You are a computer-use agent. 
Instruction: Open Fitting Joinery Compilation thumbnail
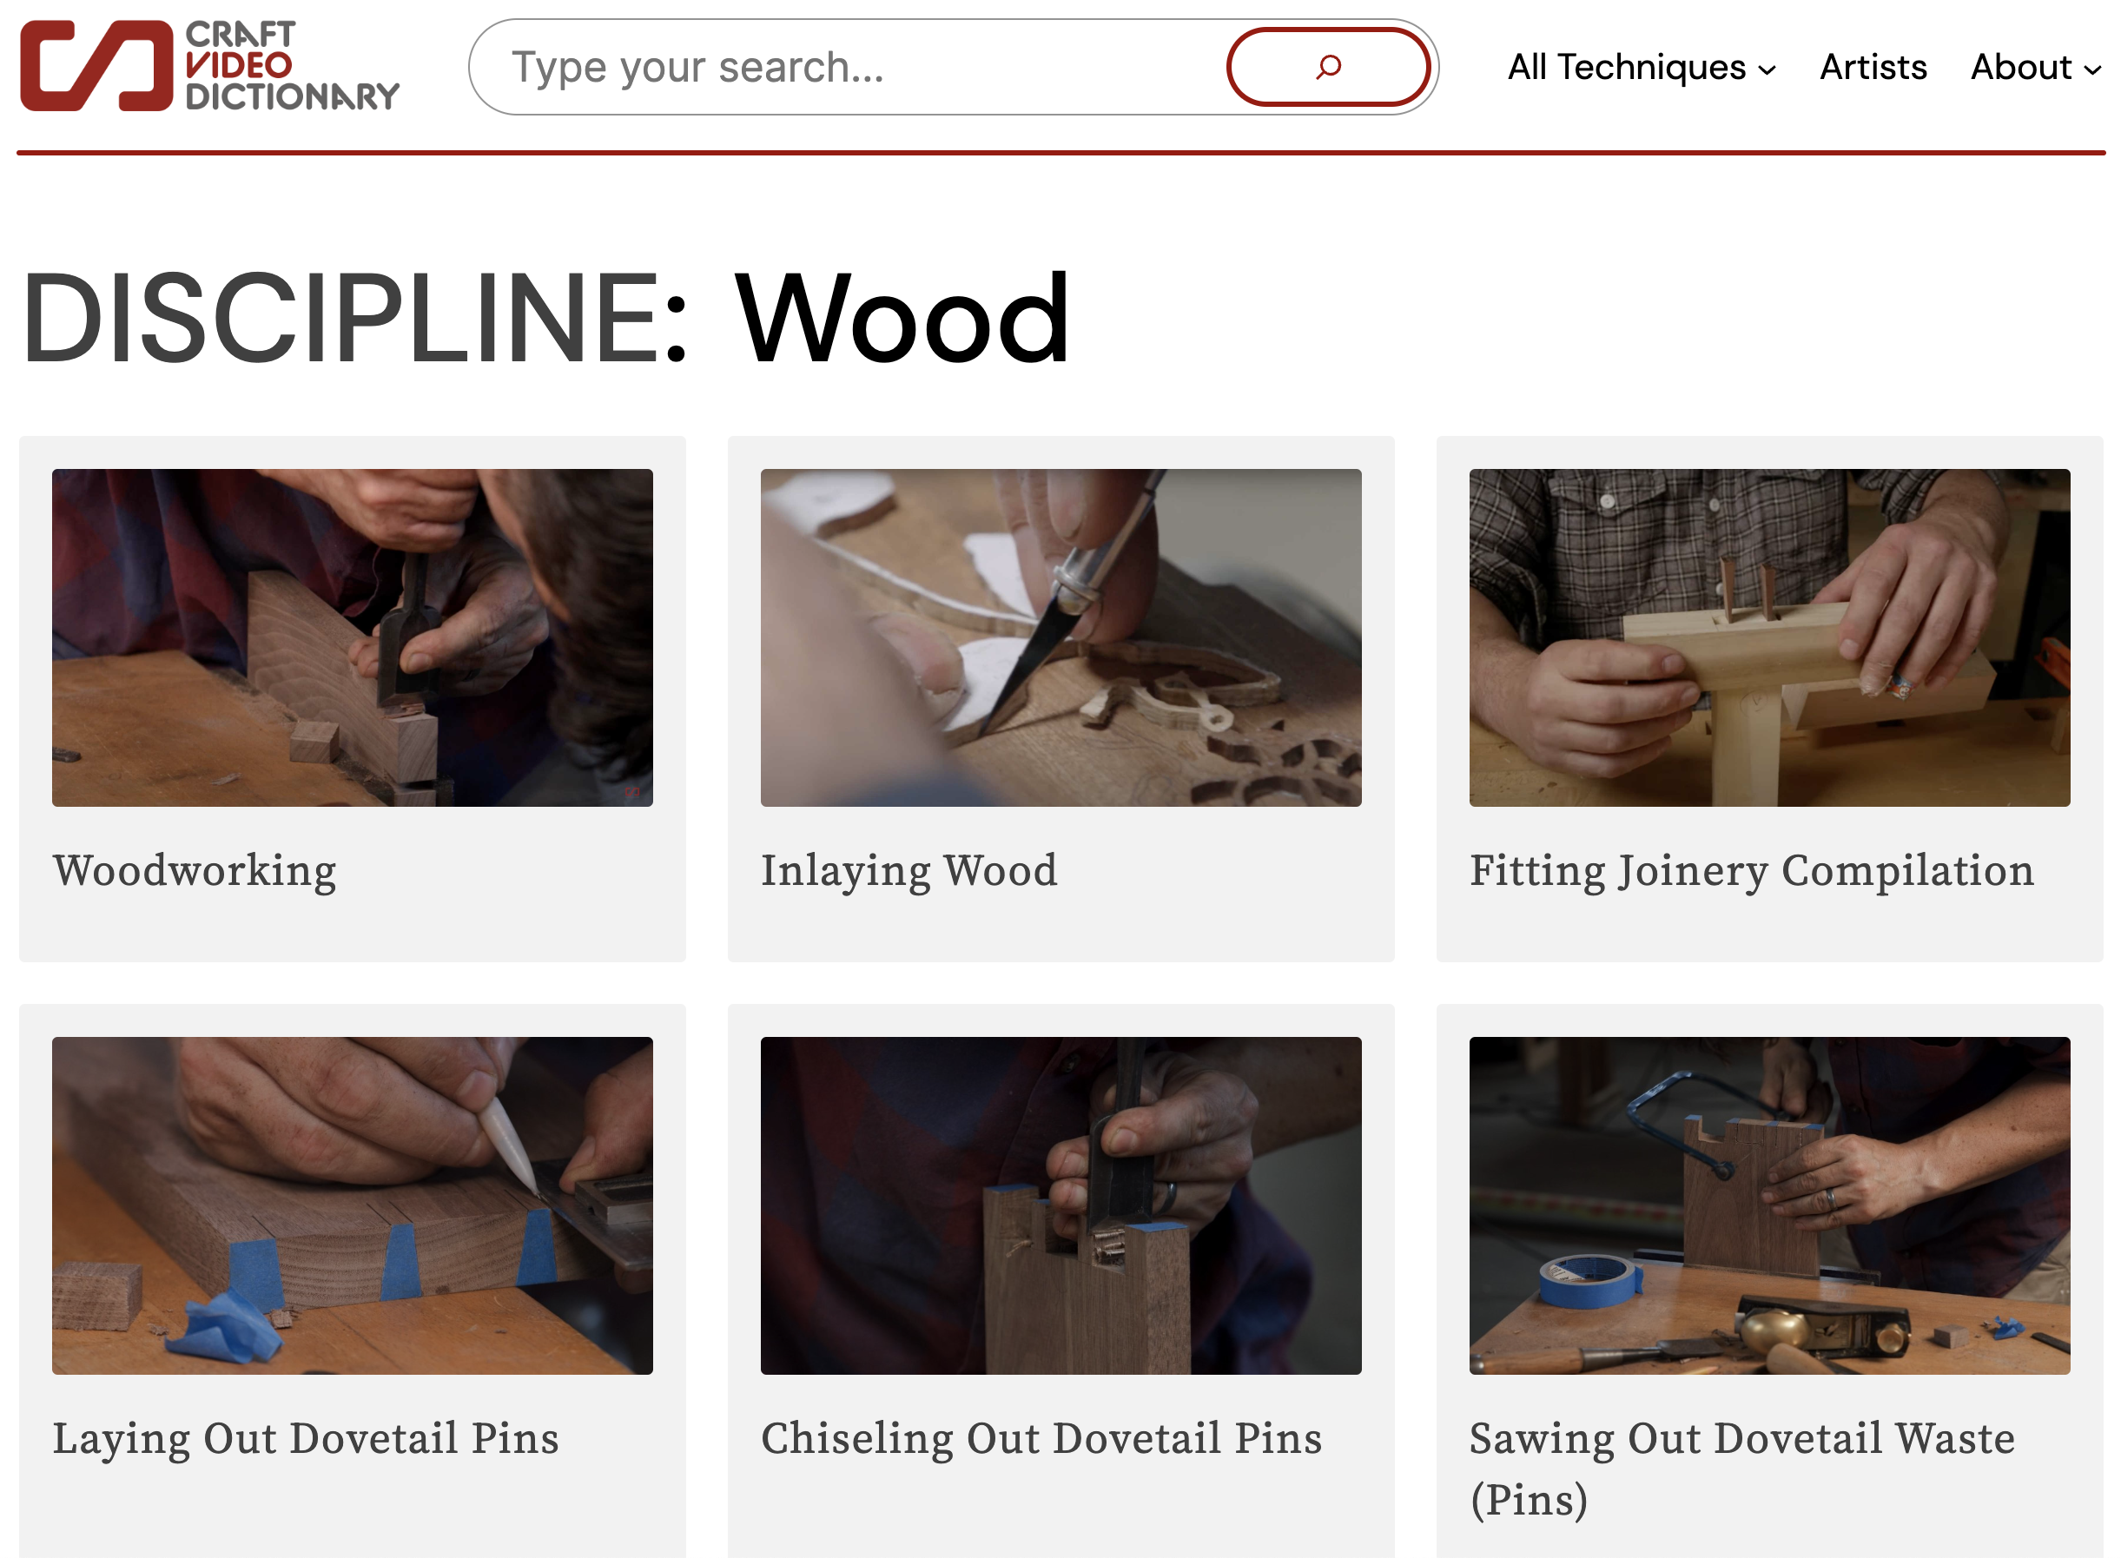1768,637
